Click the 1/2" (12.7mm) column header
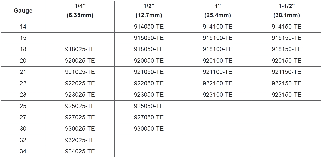Screen dimensions: 322x158 point(149,11)
